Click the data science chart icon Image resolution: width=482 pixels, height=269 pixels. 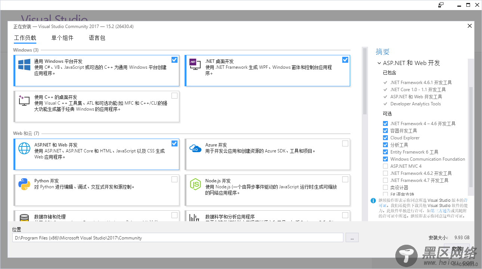(x=195, y=218)
